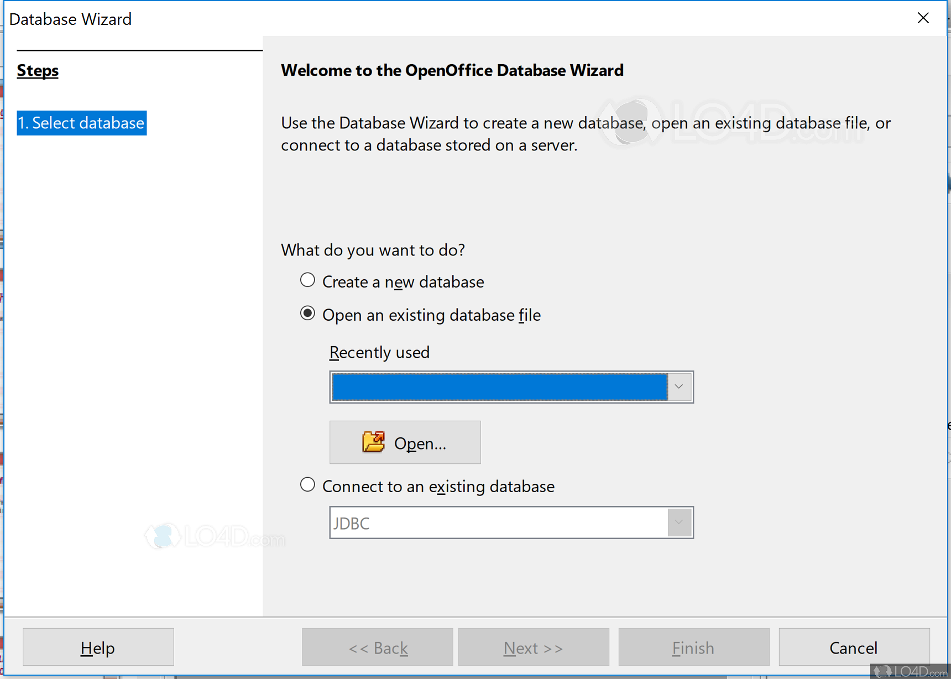Expand the Recently used dropdown
951x679 pixels.
(679, 386)
